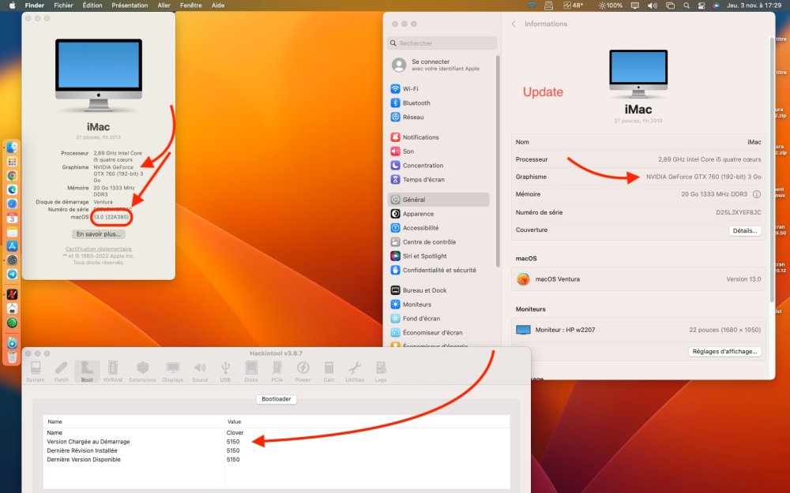This screenshot has height=493, width=790.
Task: Open the NVRAM section in Hackintool
Action: coord(113,372)
